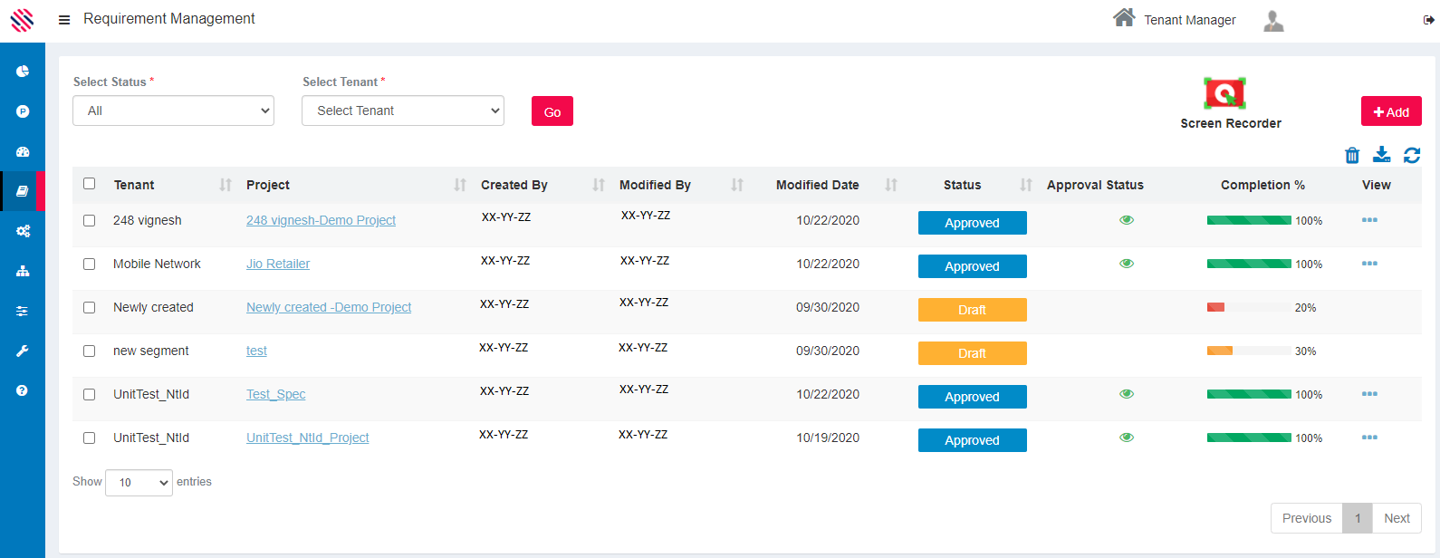Check the select-all checkbox in table header
The image size is (1440, 558).
[x=89, y=183]
